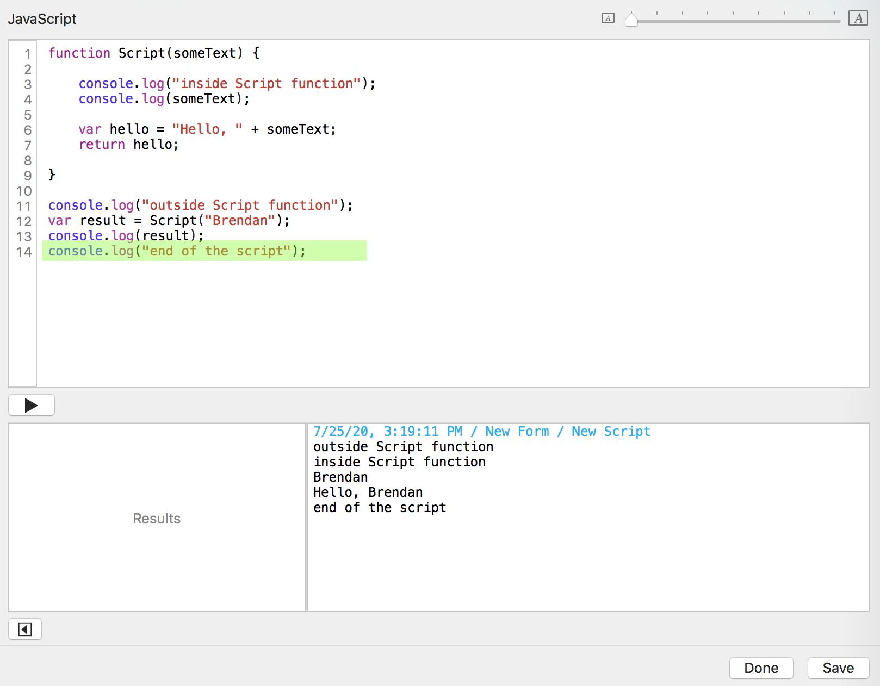The height and width of the screenshot is (686, 880).
Task: Click the var hello assignment line
Action: point(207,129)
